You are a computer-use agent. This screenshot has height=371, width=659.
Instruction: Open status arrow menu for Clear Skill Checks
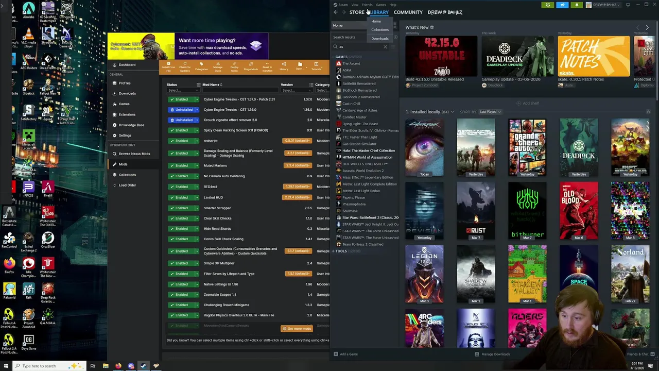(x=197, y=218)
